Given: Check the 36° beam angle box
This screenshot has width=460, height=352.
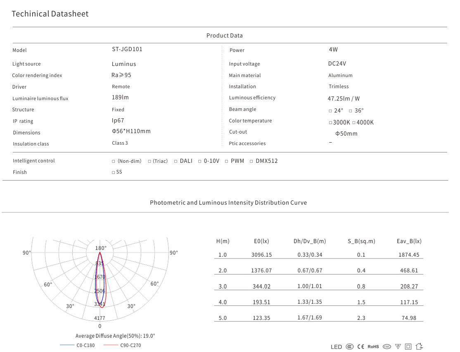Looking at the screenshot, I should tap(350, 111).
